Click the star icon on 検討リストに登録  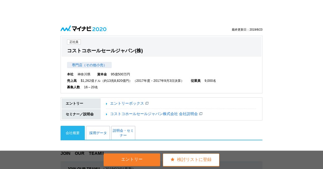coord(173,159)
